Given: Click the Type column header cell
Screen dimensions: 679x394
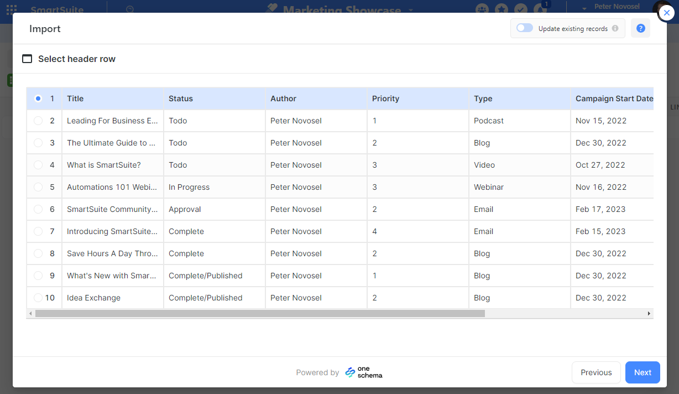Looking at the screenshot, I should [520, 98].
